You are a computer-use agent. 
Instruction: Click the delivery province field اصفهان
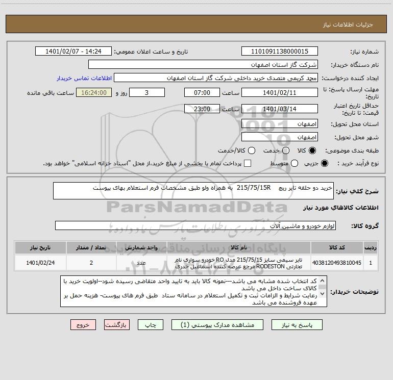click(280, 124)
